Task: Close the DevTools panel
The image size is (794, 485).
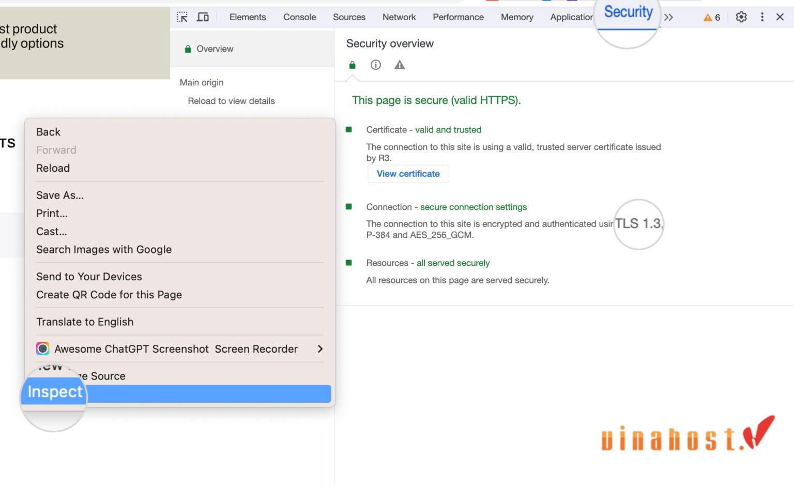Action: (x=780, y=17)
